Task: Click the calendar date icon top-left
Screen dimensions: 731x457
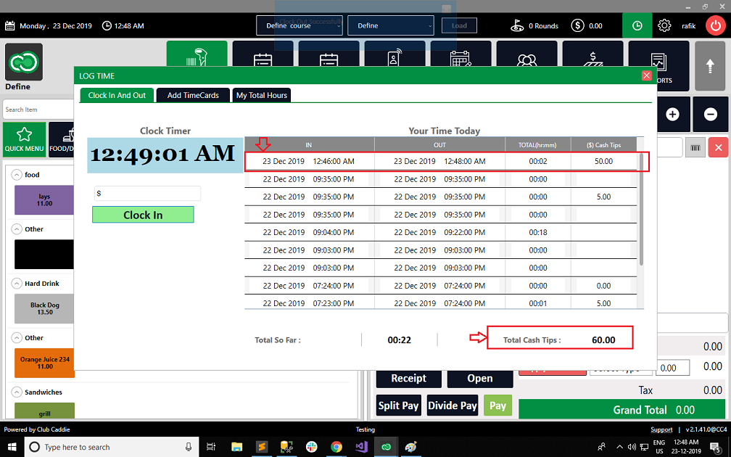Action: [10, 25]
